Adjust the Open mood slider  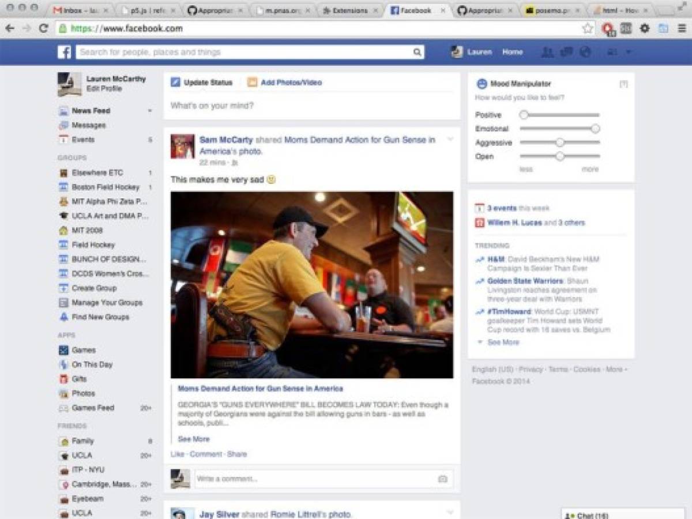coord(559,156)
